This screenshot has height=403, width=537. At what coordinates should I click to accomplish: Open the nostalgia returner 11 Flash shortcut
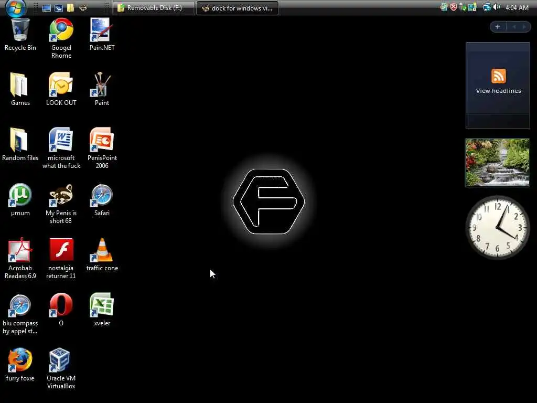(x=61, y=259)
